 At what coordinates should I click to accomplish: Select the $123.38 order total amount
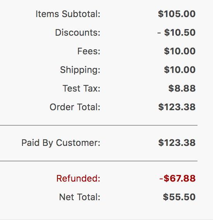177,107
